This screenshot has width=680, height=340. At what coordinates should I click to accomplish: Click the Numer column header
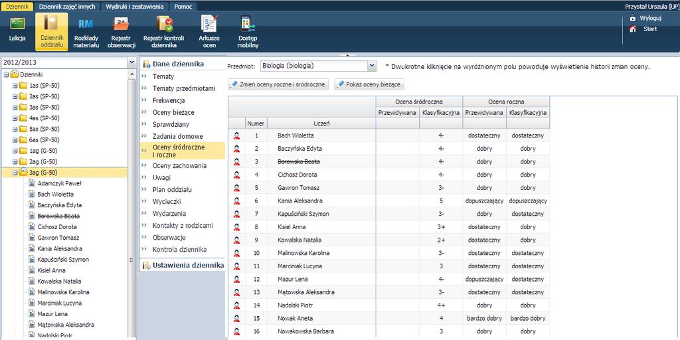click(256, 124)
